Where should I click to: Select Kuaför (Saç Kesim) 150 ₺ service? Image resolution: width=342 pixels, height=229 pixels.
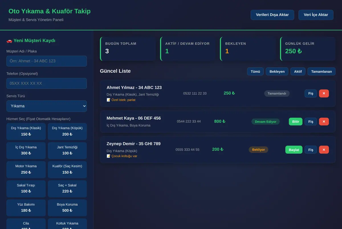(x=67, y=169)
